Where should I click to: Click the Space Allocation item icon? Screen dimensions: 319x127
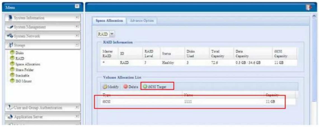(12, 64)
